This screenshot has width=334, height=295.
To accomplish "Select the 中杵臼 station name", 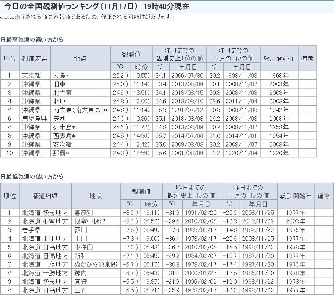I will pyautogui.click(x=83, y=247).
